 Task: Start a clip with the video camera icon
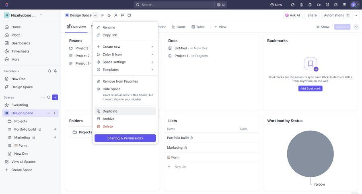click(x=319, y=4)
